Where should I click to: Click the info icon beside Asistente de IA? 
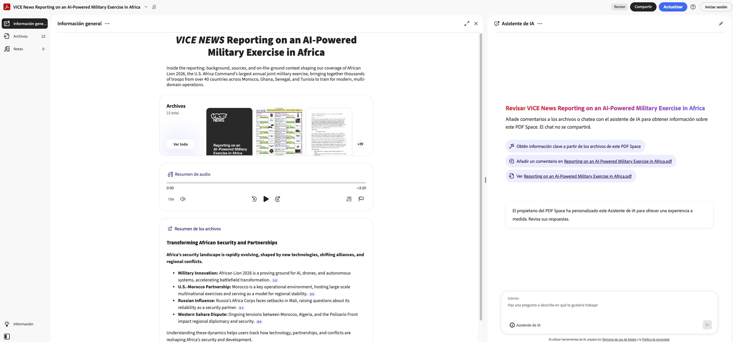click(x=512, y=325)
